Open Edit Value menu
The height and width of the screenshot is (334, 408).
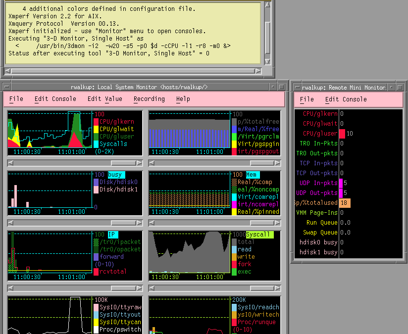[x=104, y=99]
